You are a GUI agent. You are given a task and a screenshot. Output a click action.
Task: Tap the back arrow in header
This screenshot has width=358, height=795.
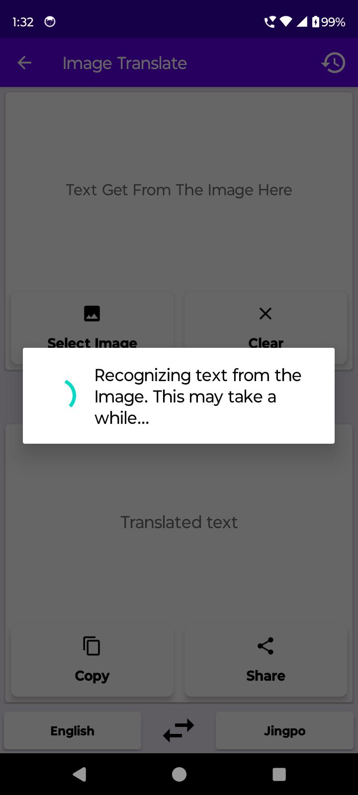click(x=24, y=63)
